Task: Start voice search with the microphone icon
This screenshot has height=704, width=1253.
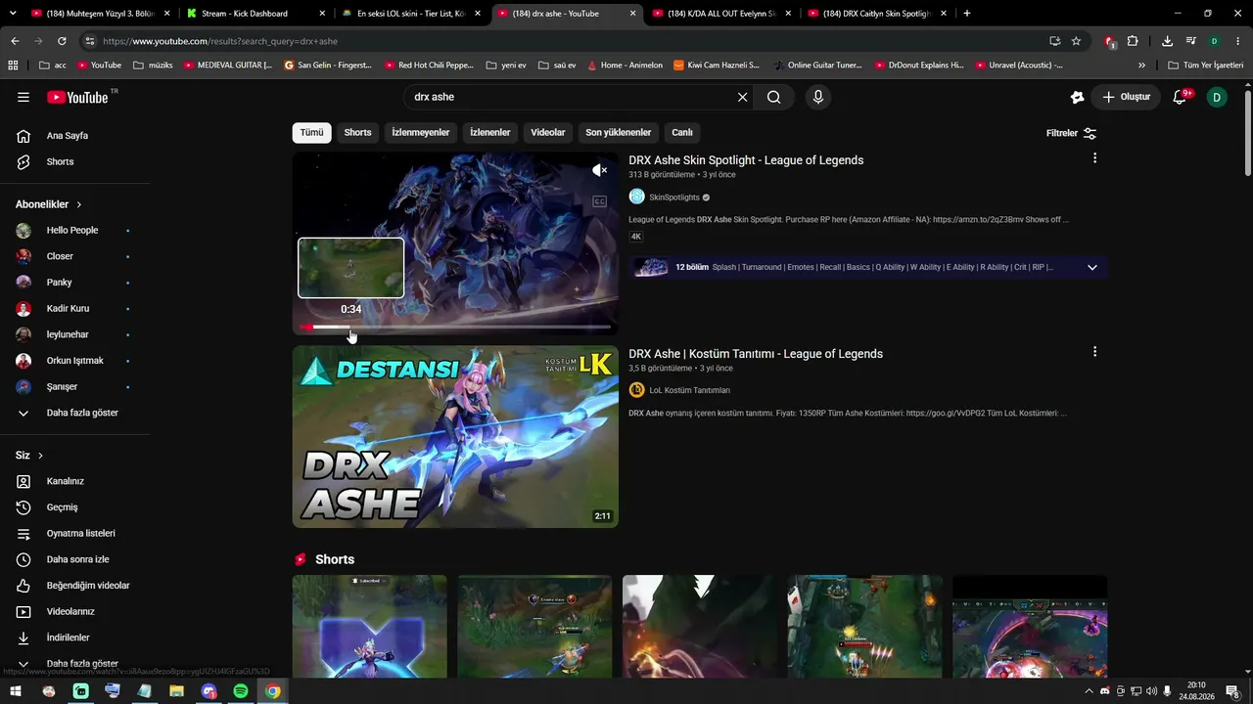Action: [818, 97]
